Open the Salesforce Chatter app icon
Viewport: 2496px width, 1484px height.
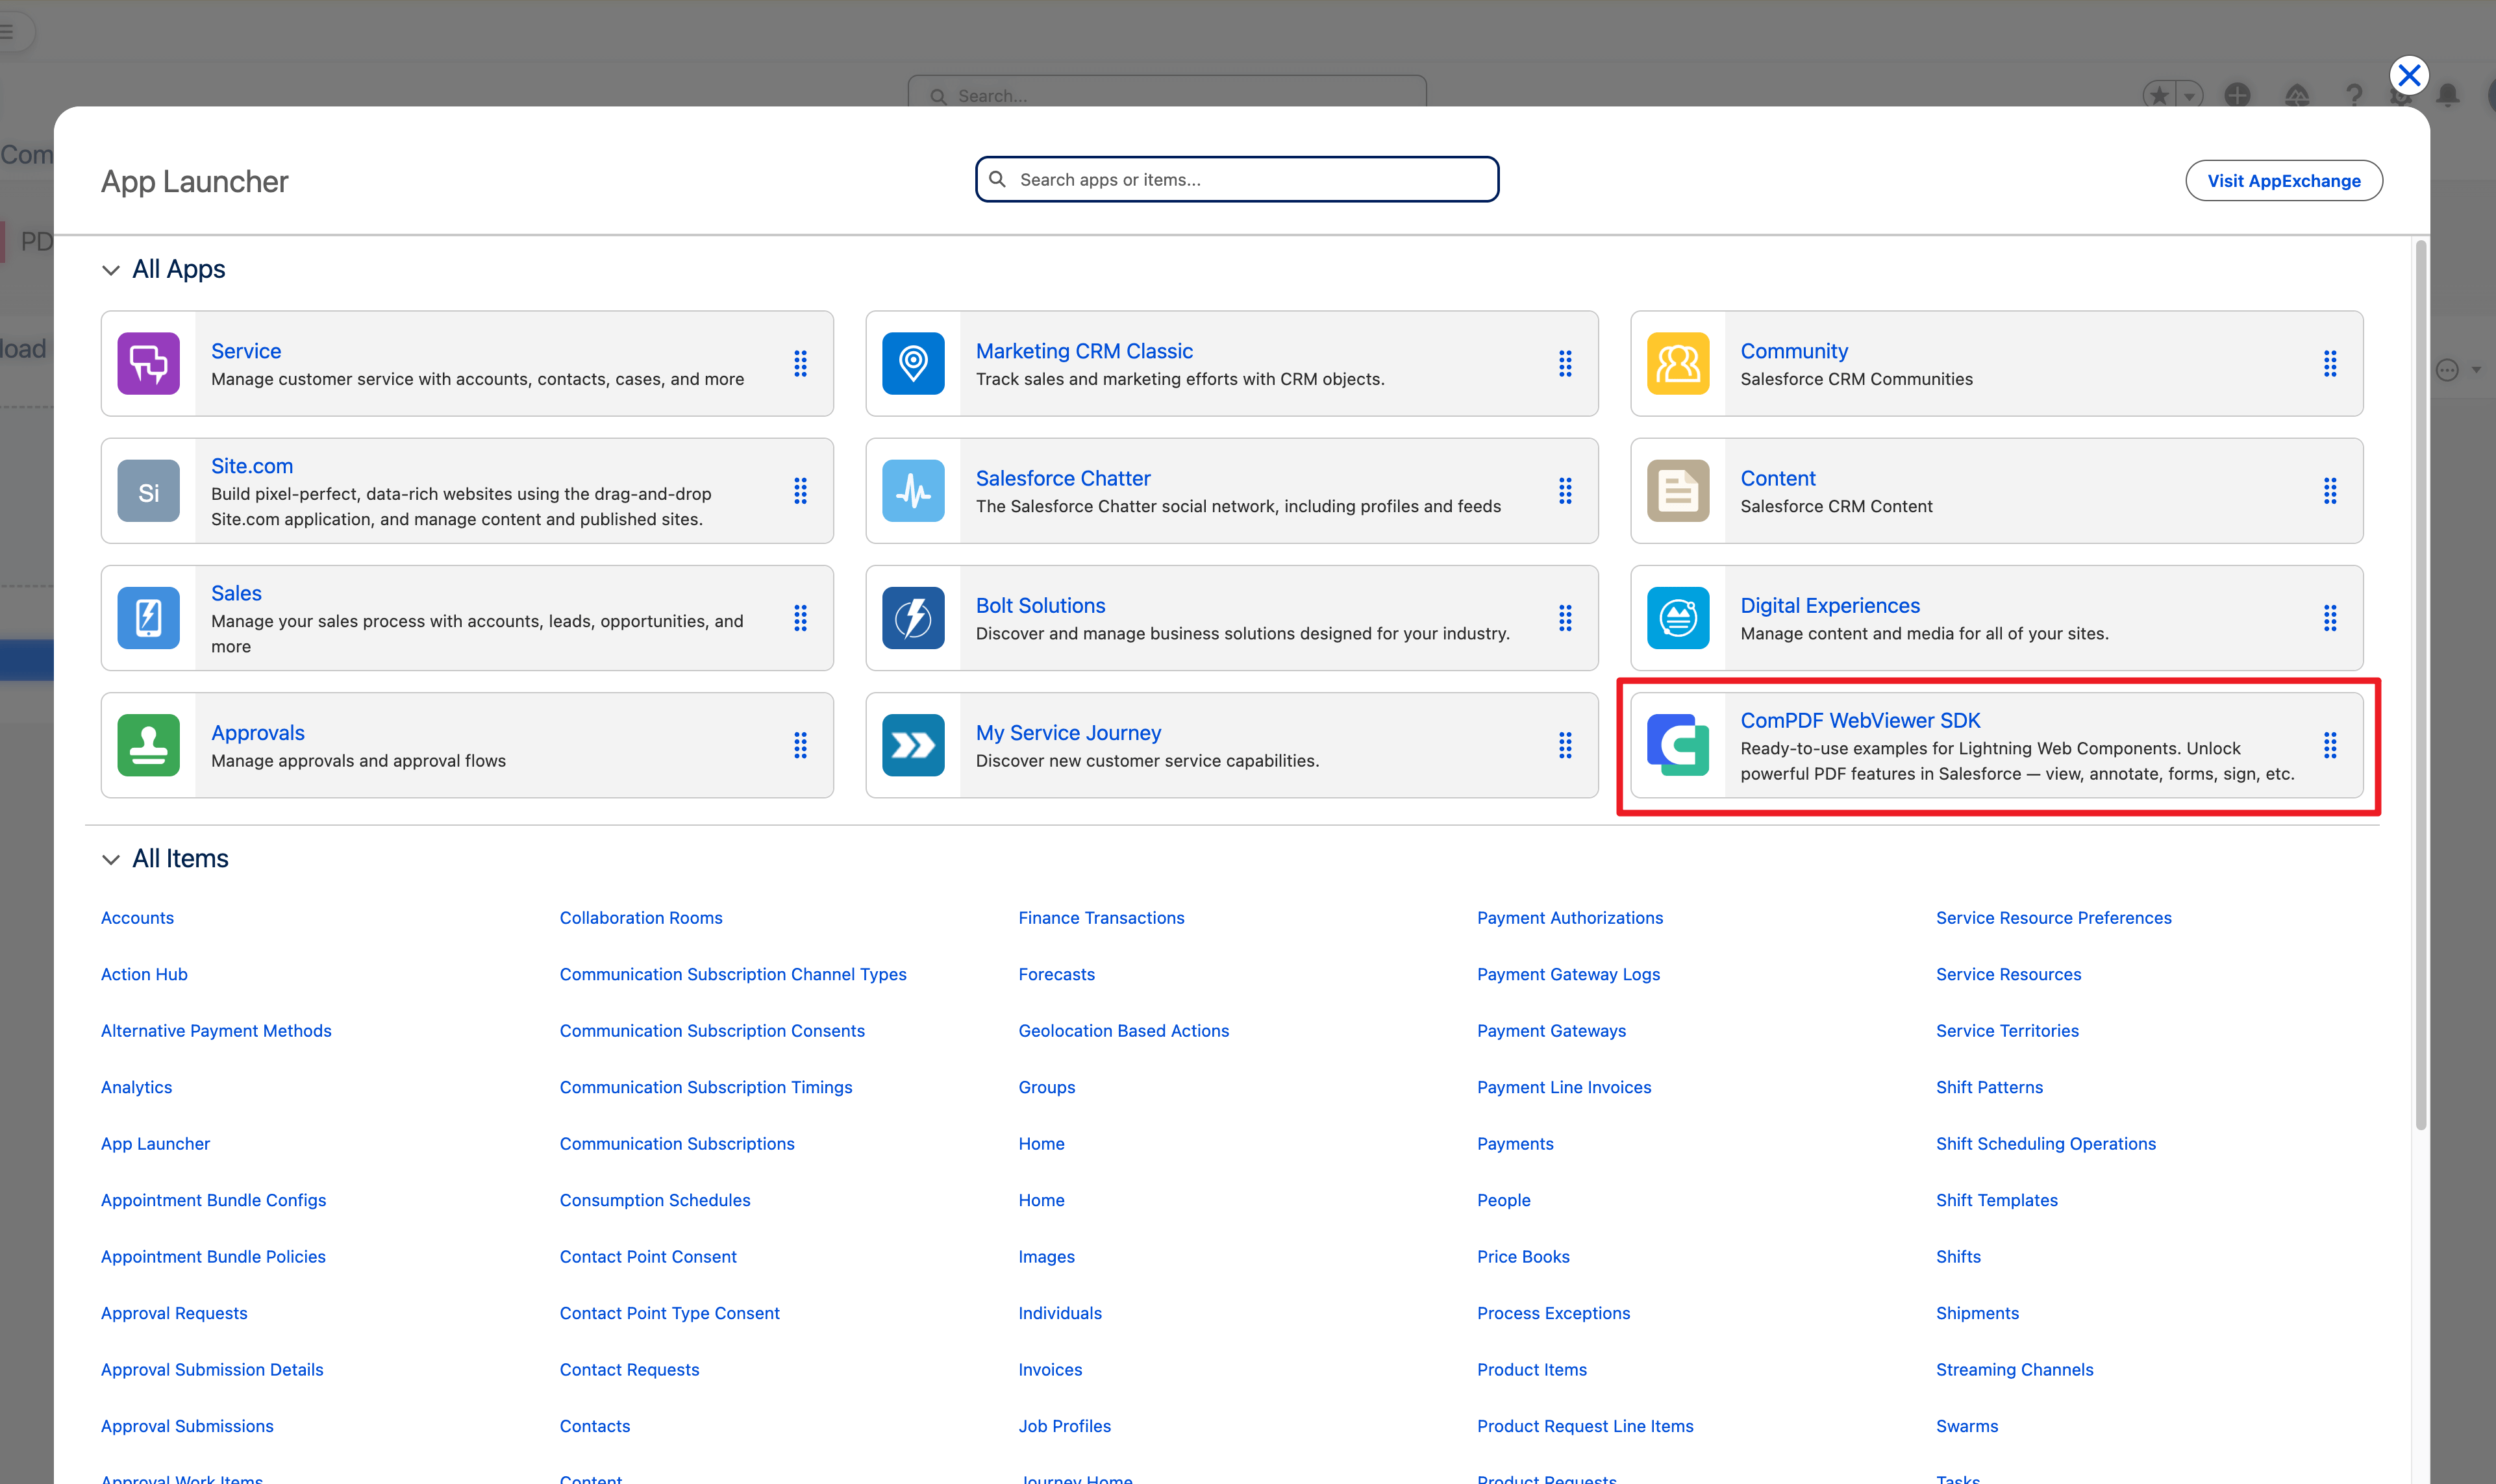tap(912, 491)
